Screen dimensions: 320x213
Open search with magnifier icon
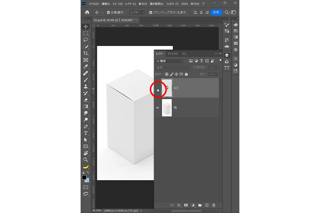(x=227, y=12)
